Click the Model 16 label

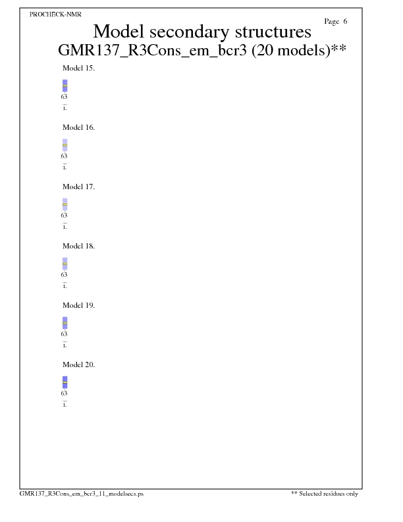click(x=78, y=127)
